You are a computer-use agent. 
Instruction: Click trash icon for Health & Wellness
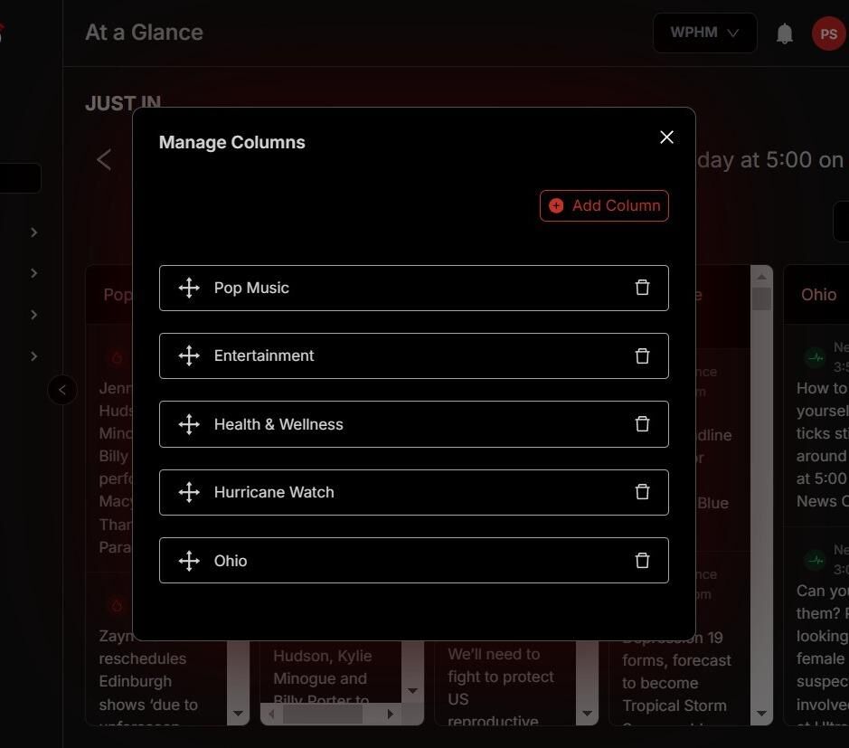[x=642, y=424]
